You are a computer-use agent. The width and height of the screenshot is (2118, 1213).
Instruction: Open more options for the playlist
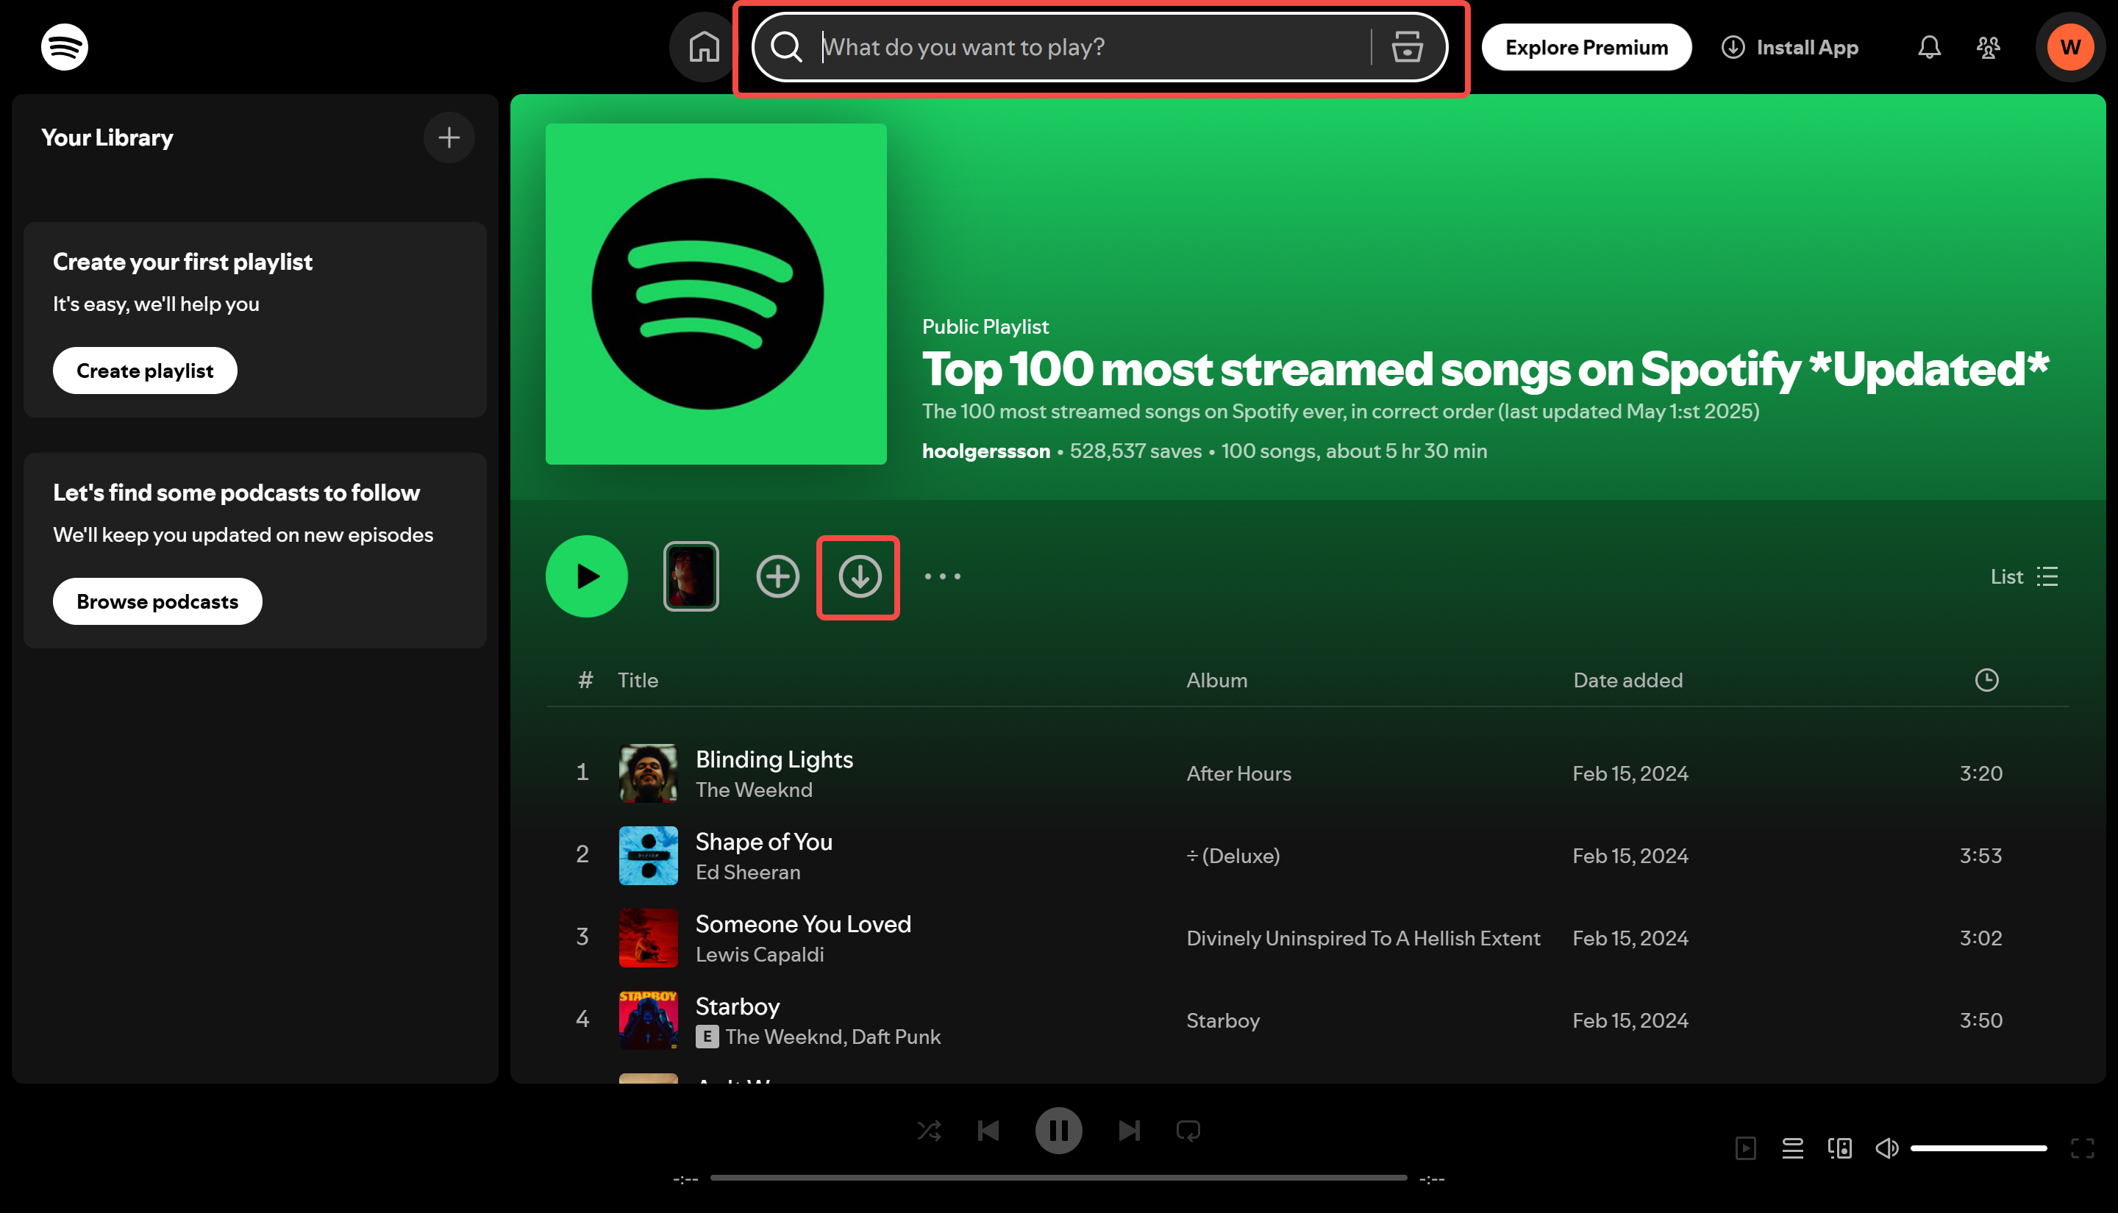942,576
